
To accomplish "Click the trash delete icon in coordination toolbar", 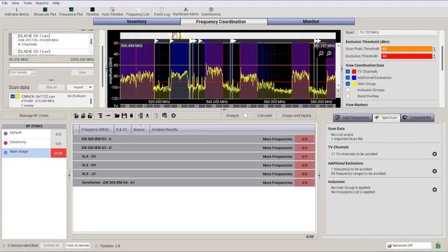I will (x=132, y=115).
